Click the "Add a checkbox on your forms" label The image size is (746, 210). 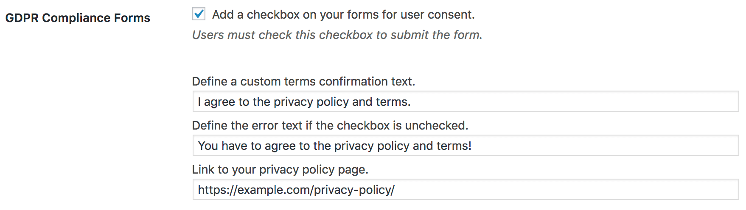point(343,15)
